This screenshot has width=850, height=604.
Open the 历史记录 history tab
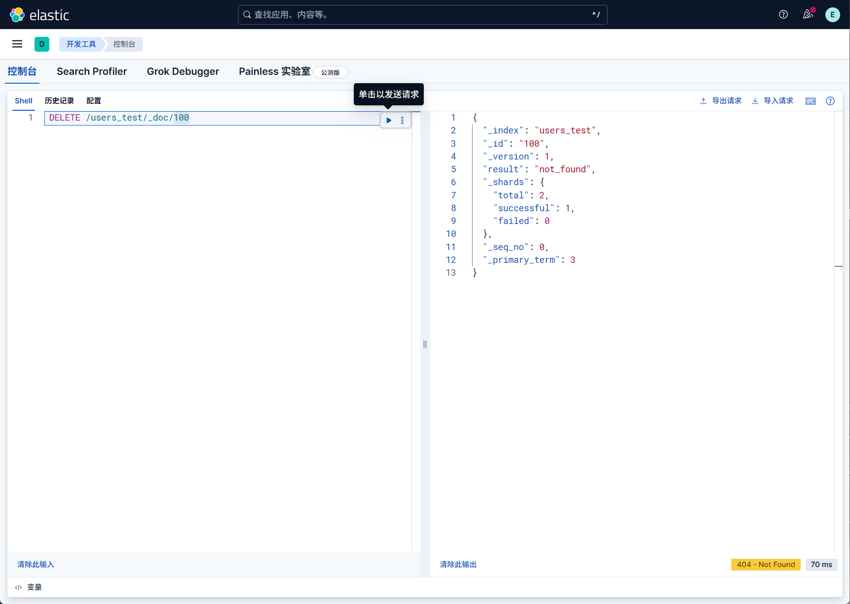(59, 101)
